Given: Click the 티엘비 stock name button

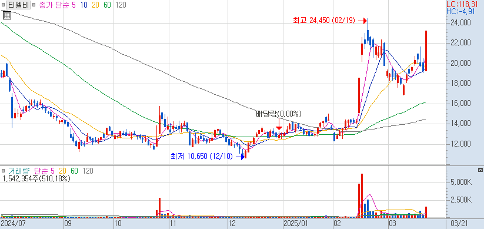Looking at the screenshot, I should click(18, 5).
